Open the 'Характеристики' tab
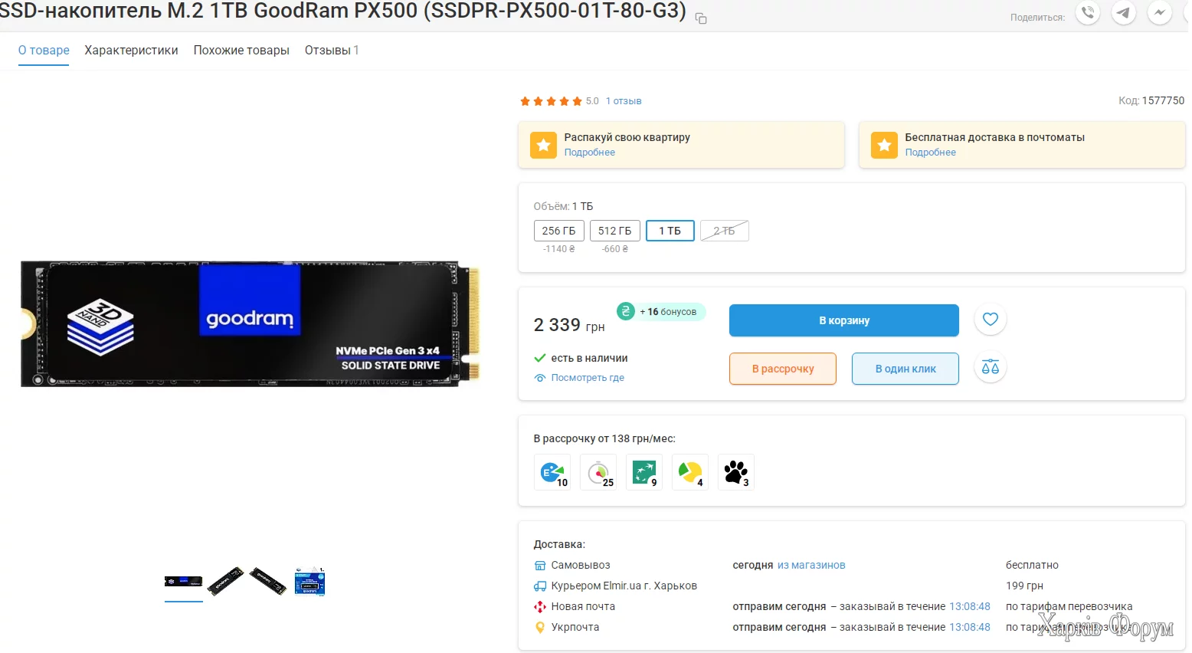This screenshot has width=1192, height=653. point(131,51)
